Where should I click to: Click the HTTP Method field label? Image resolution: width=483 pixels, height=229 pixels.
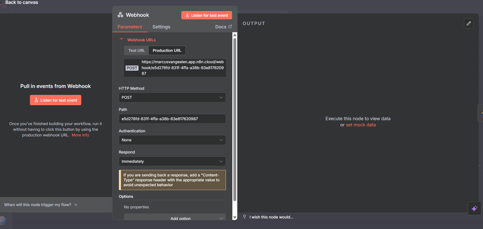pyautogui.click(x=132, y=88)
